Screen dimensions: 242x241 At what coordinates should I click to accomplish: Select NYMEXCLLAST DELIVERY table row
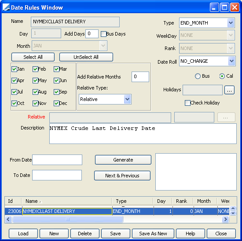(117, 211)
